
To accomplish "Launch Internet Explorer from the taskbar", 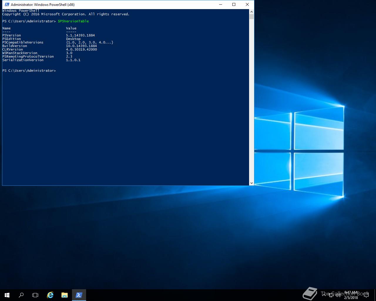I will point(50,295).
